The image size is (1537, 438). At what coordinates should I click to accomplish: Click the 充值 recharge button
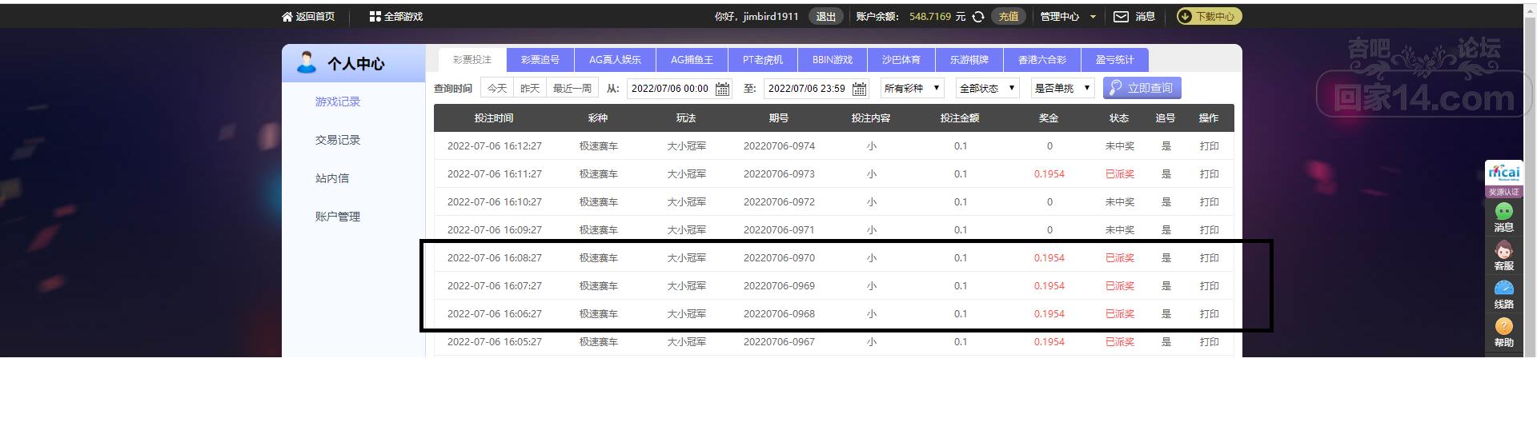point(1009,17)
